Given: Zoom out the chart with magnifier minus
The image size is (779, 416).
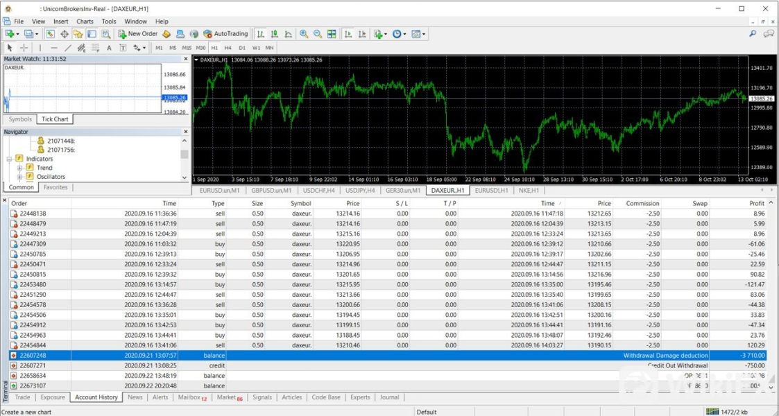Looking at the screenshot, I should click(318, 34).
